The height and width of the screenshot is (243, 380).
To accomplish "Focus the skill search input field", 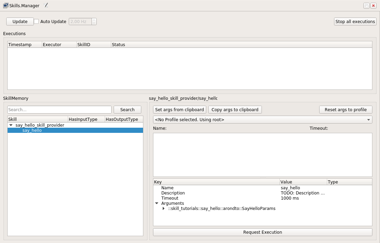I will (x=59, y=109).
